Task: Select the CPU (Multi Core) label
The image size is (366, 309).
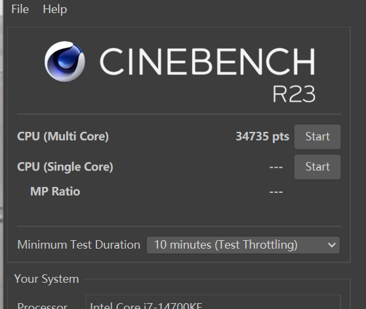Action: point(63,136)
